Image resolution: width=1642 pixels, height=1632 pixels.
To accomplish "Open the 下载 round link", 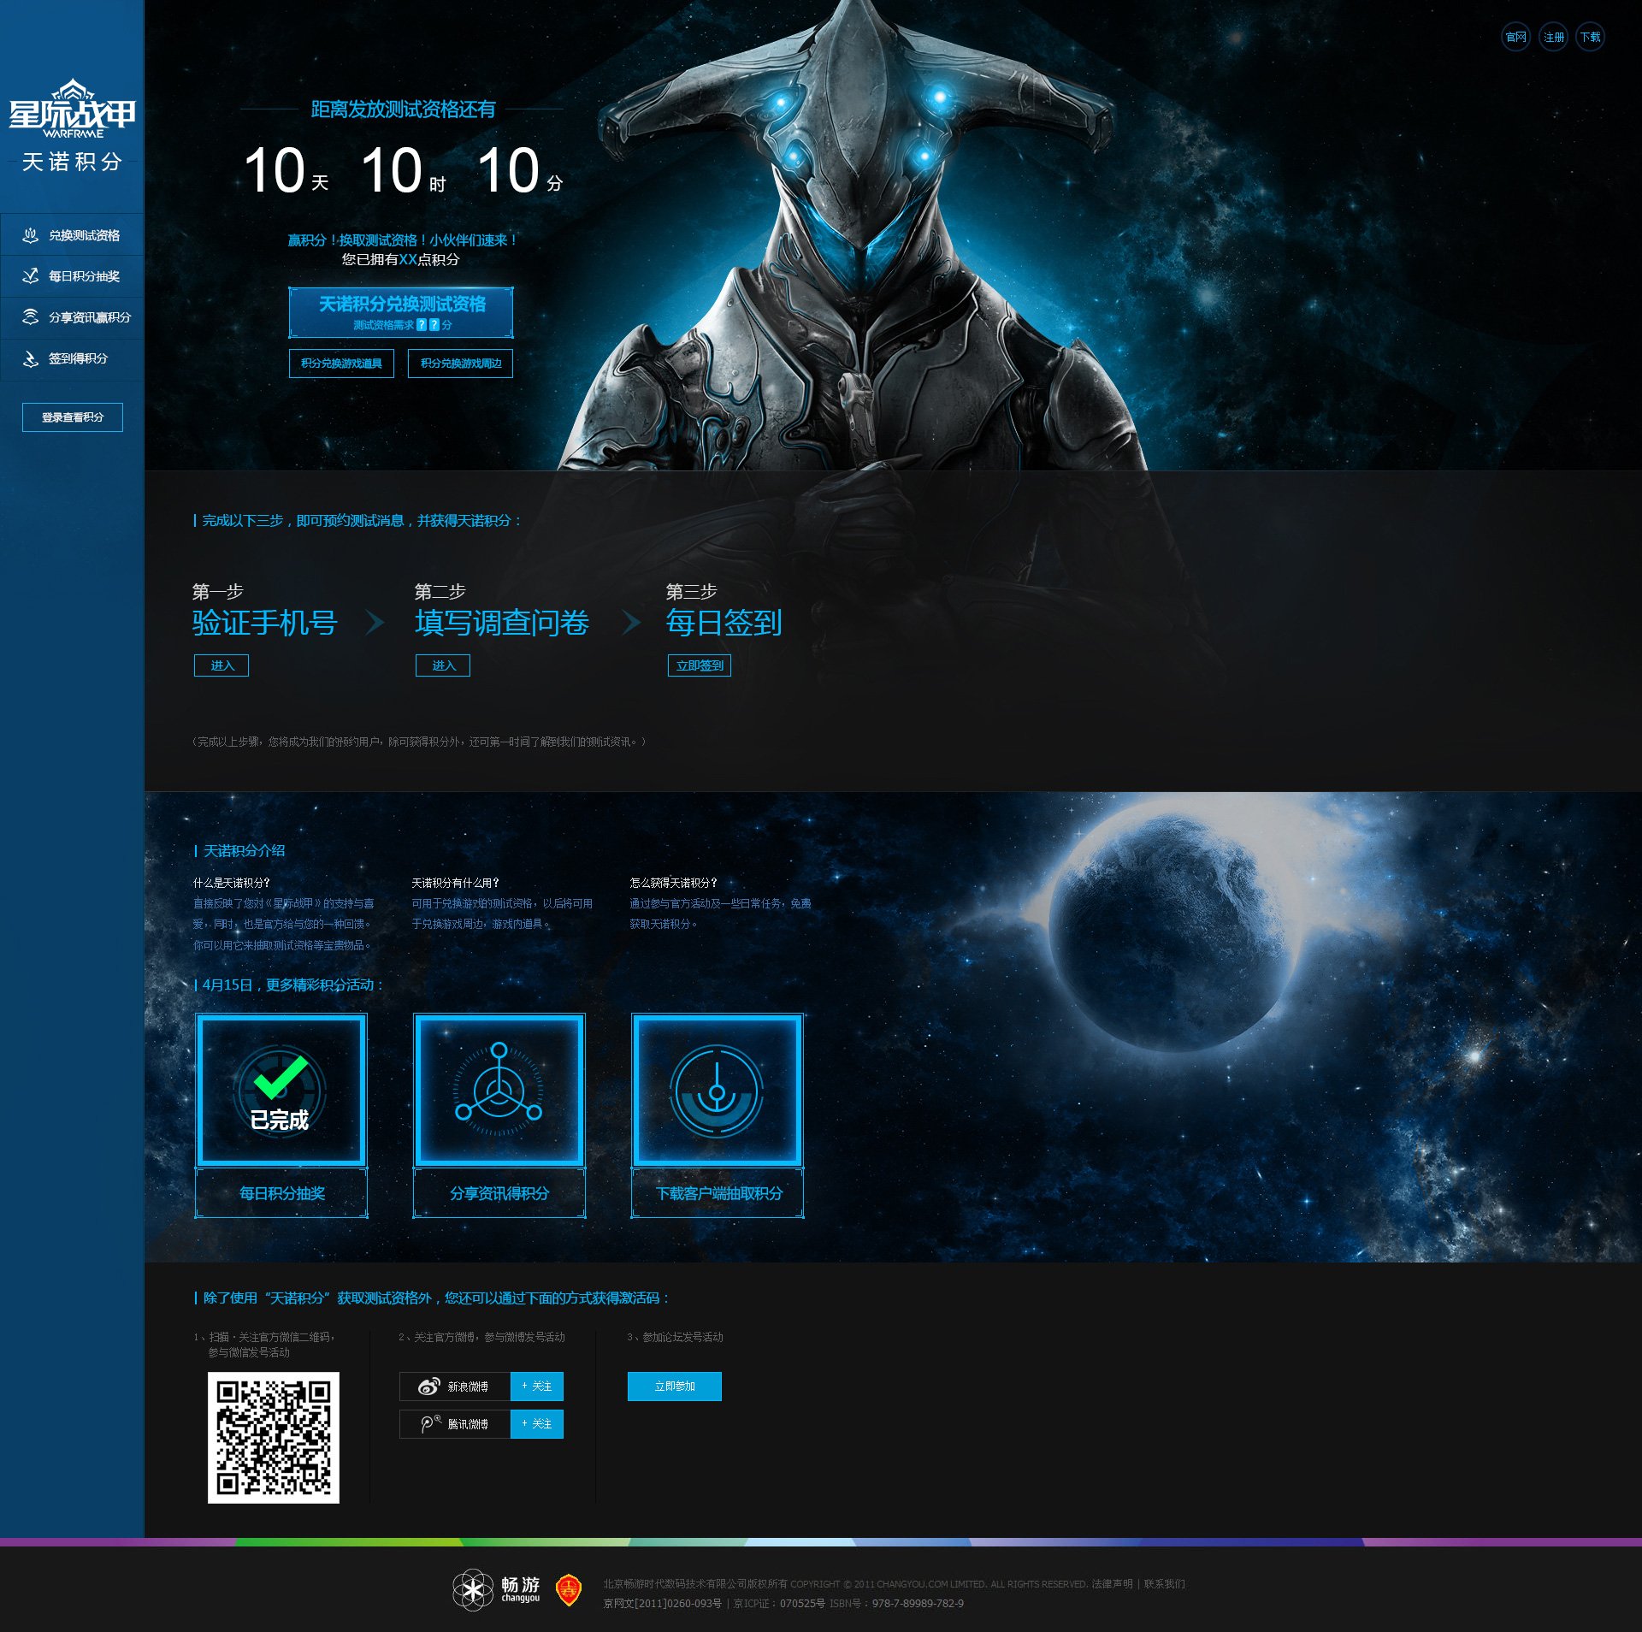I will click(1590, 37).
